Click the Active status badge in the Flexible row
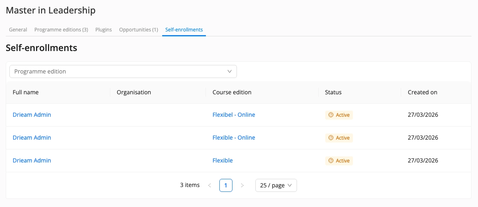478x207 pixels. [x=339, y=161]
